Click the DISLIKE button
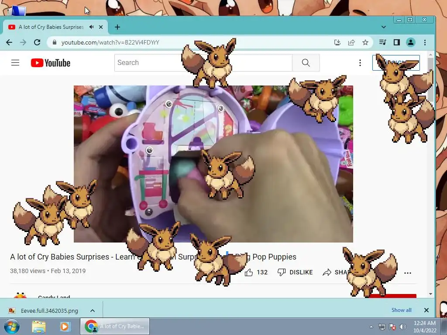 coord(295,272)
